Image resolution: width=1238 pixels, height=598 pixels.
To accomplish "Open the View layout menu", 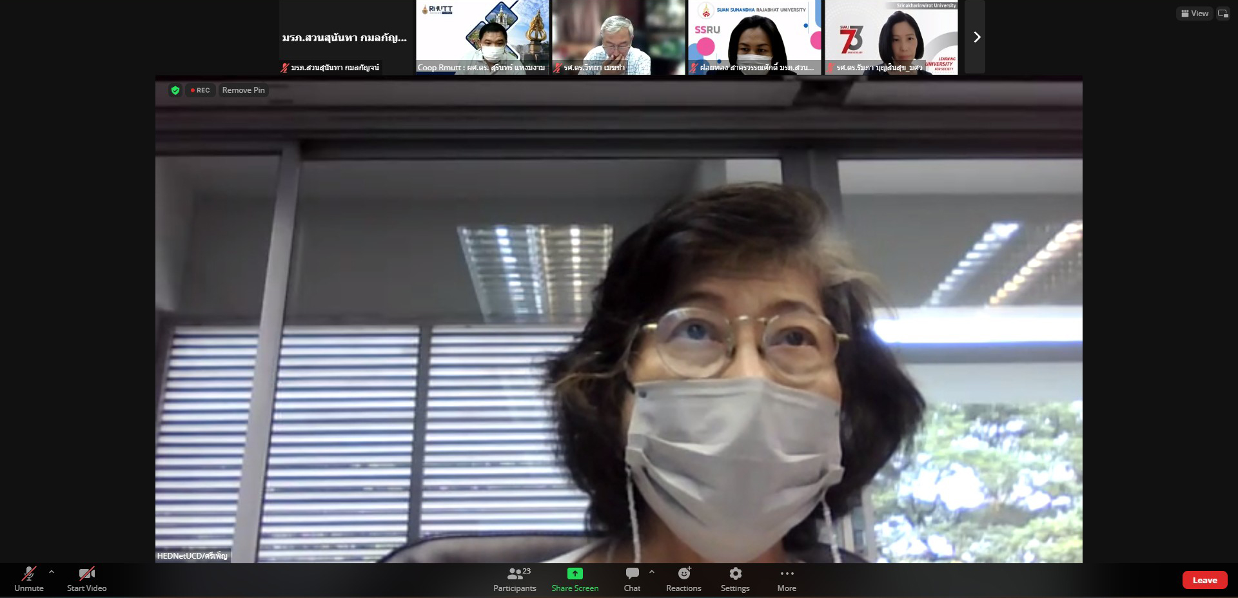I will [1195, 14].
